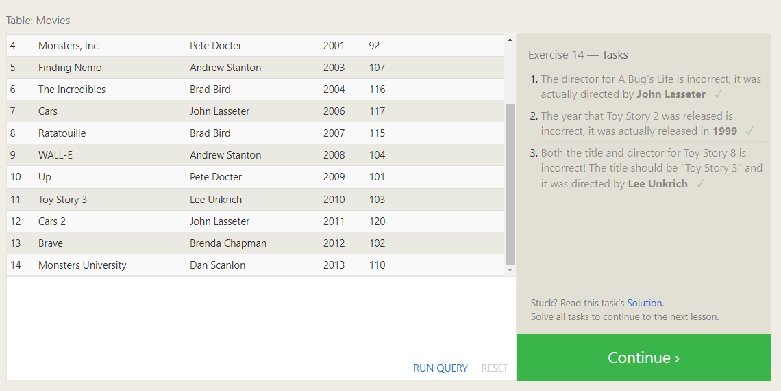
Task: Click the checkmark after Lee Unkrich task
Action: [699, 184]
